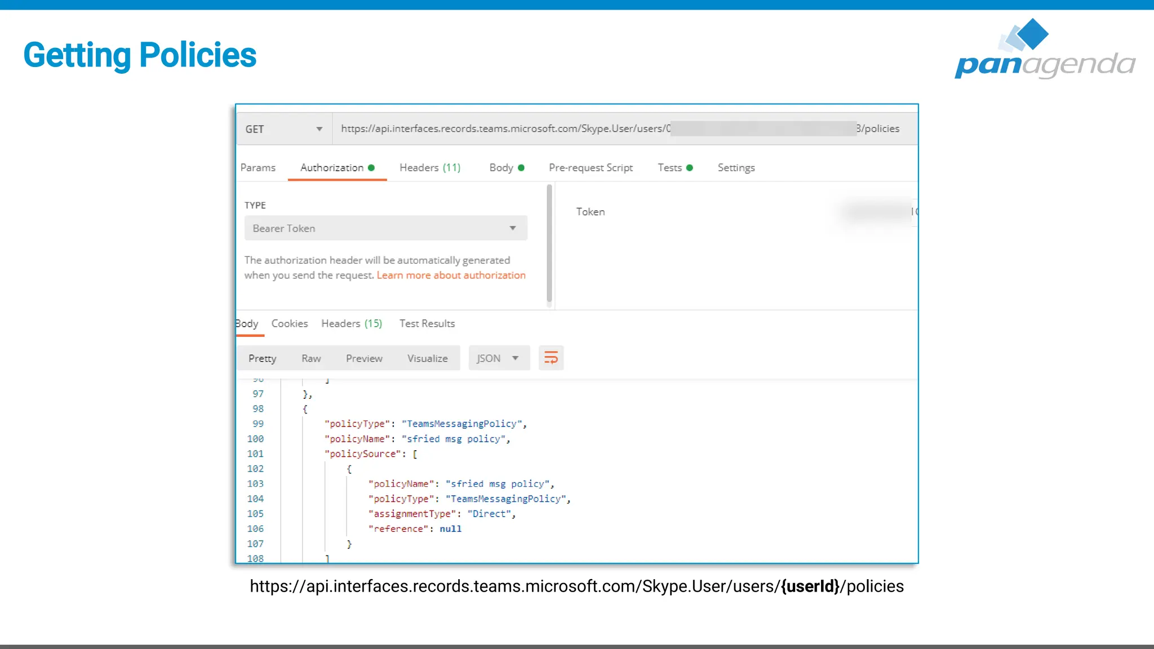Expand the Bearer Token type dropdown

[386, 228]
